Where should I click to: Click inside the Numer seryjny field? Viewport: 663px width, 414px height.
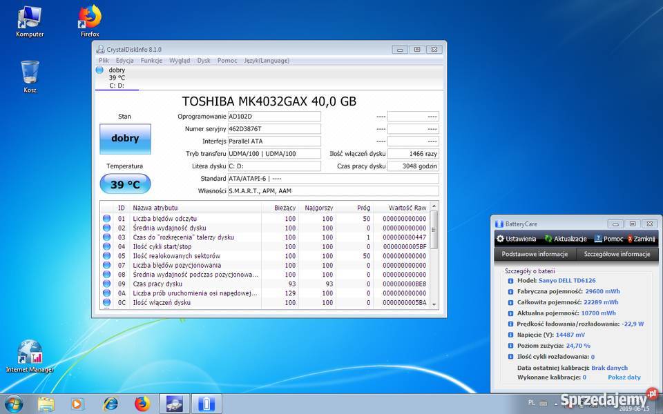coord(273,128)
